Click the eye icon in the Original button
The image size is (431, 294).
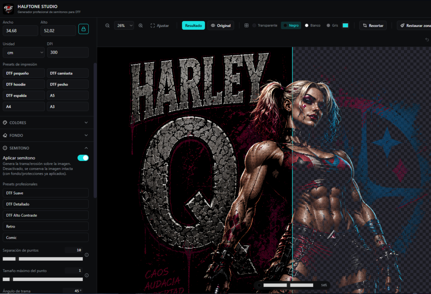click(x=213, y=26)
